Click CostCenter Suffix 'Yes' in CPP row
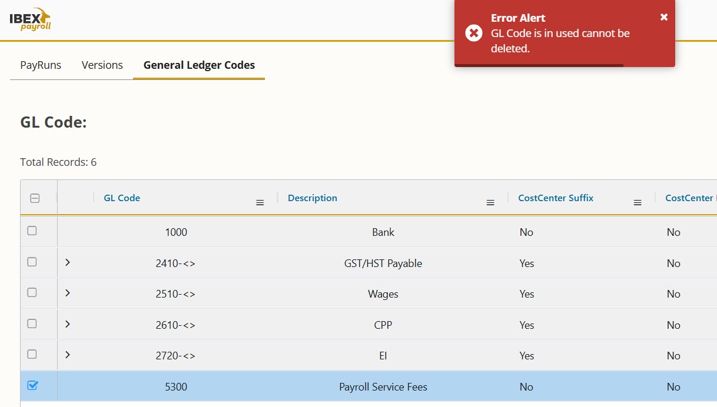 click(527, 325)
